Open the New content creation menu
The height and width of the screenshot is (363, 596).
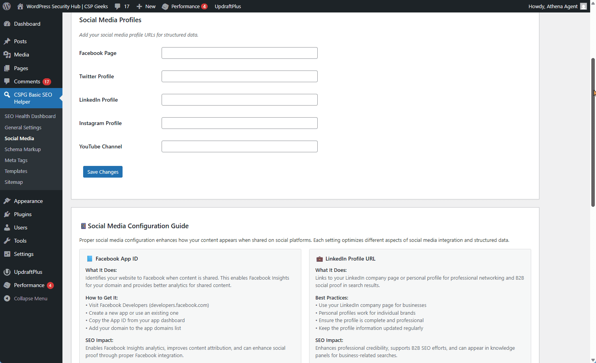pos(139,6)
